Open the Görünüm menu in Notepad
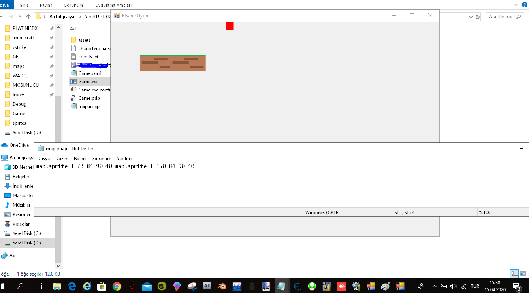Screen dimensions: 529x293 coord(102,158)
